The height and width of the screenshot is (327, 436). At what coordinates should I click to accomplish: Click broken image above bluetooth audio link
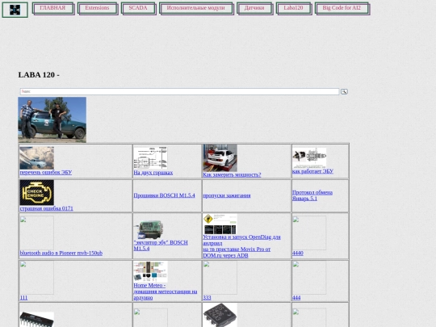tap(36, 233)
